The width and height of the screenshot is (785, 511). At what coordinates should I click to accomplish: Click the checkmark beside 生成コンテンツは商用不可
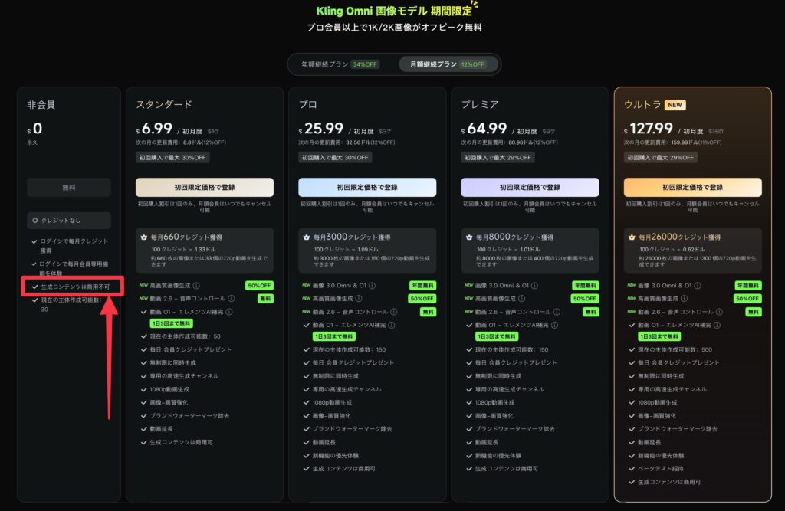point(34,287)
